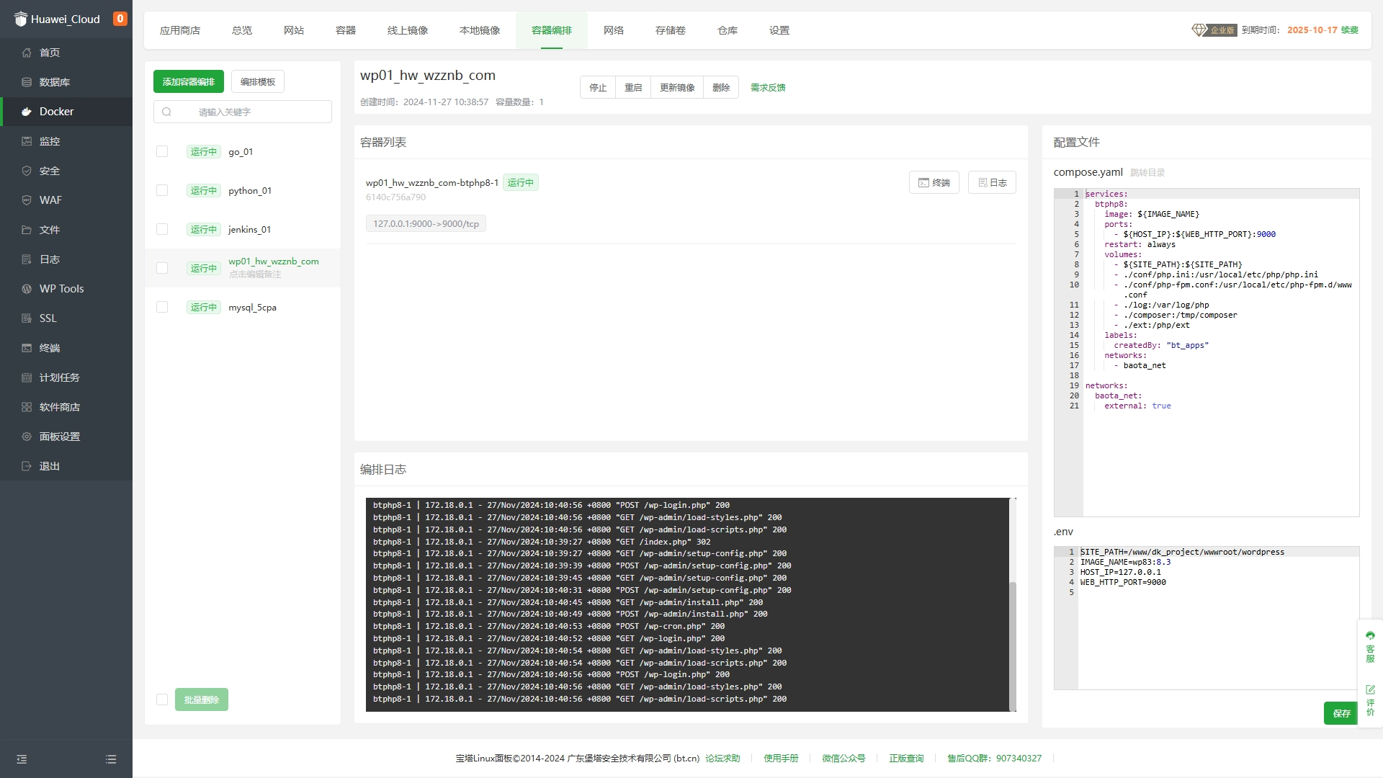
Task: Click the 退出 logout icon
Action: [x=27, y=466]
